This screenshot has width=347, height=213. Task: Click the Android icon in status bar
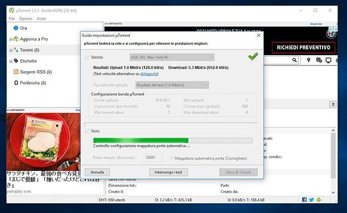pos(319,200)
